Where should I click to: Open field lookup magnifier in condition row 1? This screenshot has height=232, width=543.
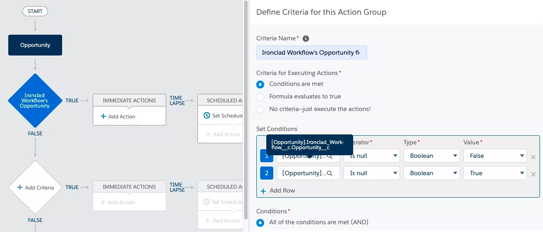pyautogui.click(x=330, y=156)
